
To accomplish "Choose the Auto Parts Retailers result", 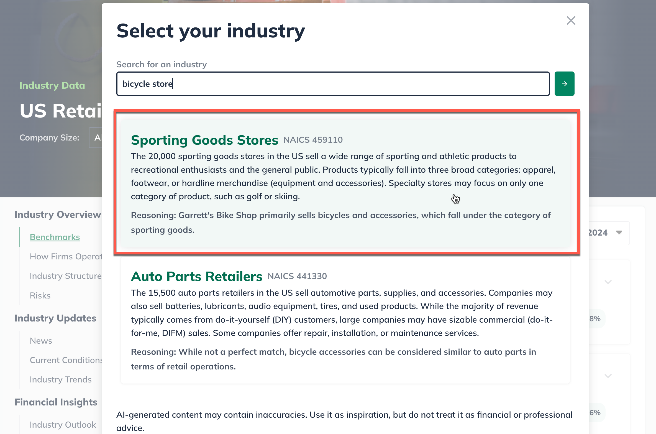I will [x=196, y=277].
